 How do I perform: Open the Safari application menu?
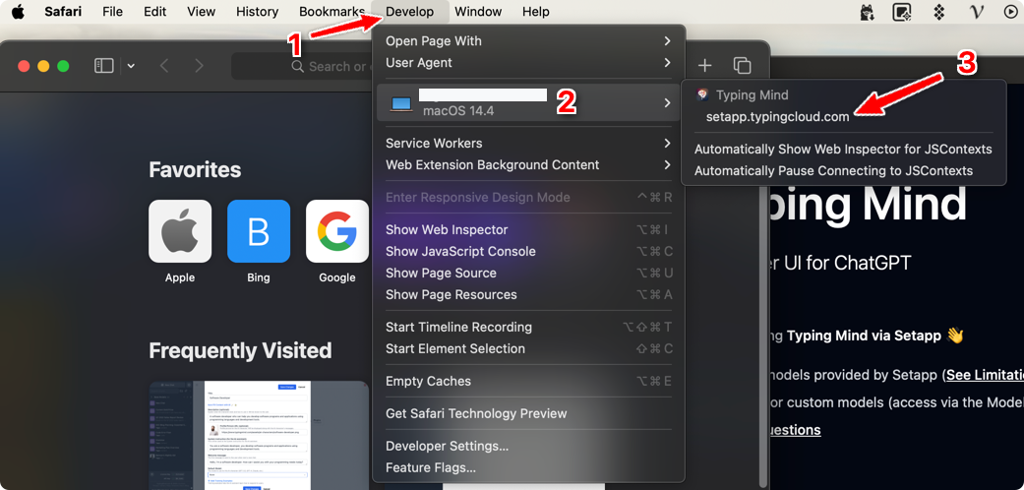63,12
